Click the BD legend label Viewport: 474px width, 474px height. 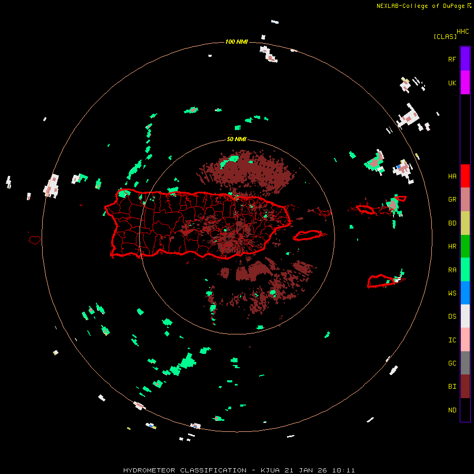pyautogui.click(x=452, y=223)
